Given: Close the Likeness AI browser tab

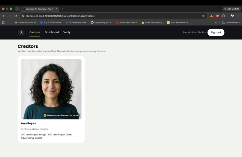Looking at the screenshot, I should point(56,9).
